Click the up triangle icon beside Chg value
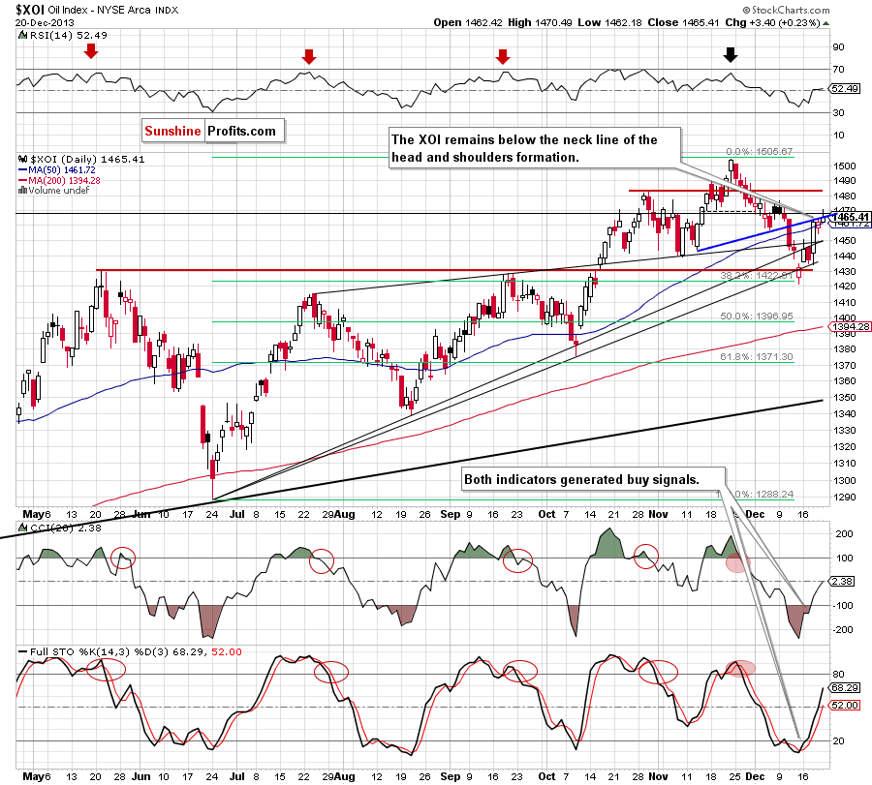The image size is (872, 785). pos(825,23)
